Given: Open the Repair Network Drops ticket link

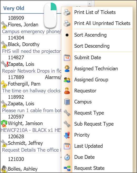Looking at the screenshot, I should pyautogui.click(x=32, y=71).
